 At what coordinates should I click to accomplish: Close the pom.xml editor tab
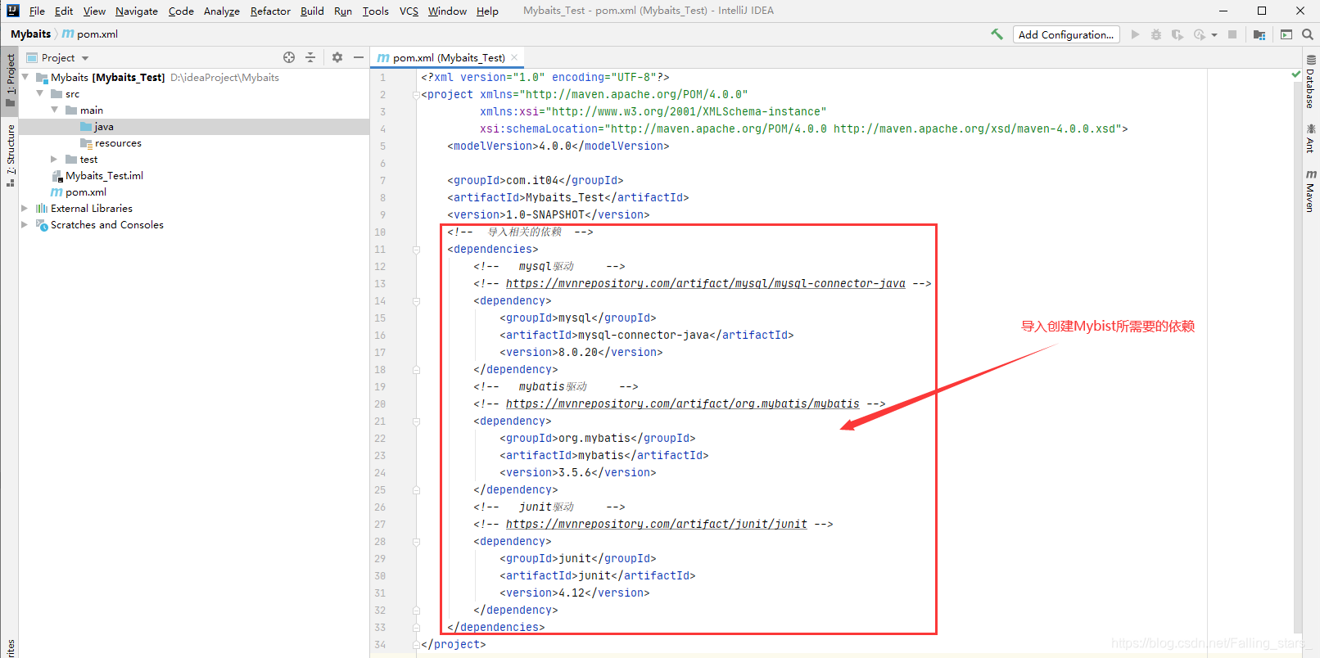(x=514, y=57)
